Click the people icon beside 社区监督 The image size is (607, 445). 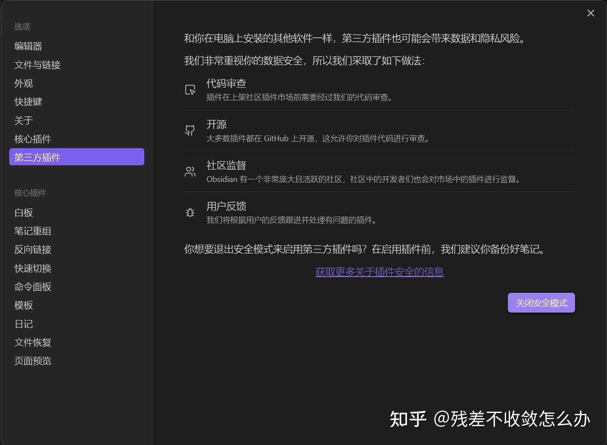click(190, 171)
